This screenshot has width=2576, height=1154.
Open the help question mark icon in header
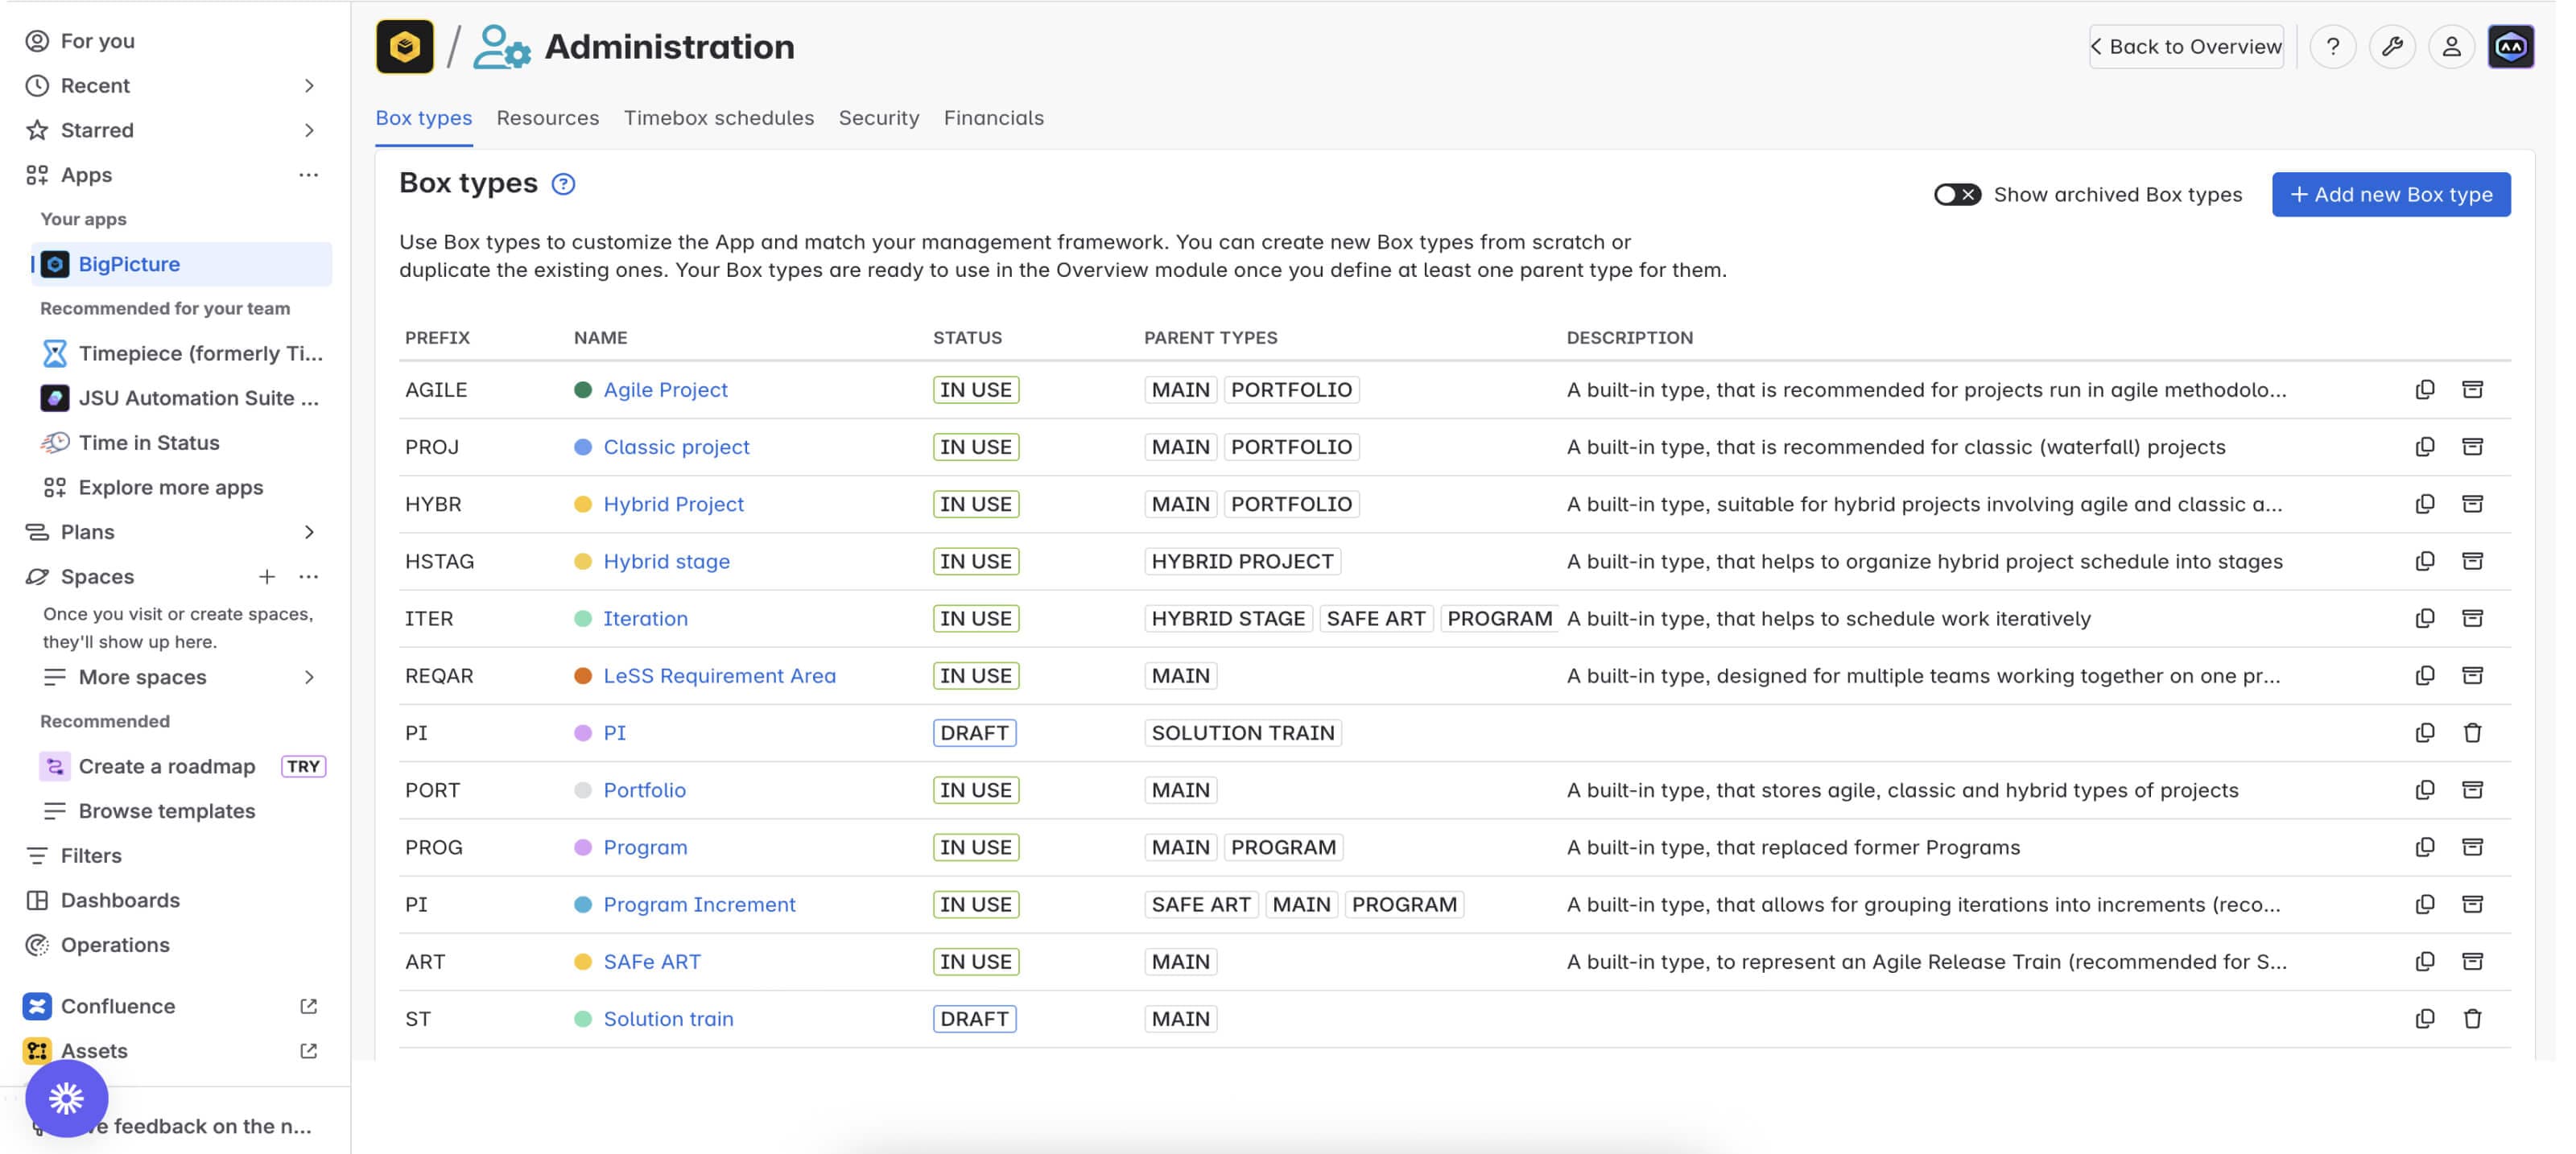[2333, 47]
